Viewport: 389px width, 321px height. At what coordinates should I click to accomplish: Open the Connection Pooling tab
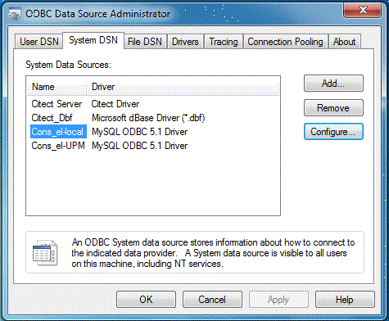click(285, 42)
